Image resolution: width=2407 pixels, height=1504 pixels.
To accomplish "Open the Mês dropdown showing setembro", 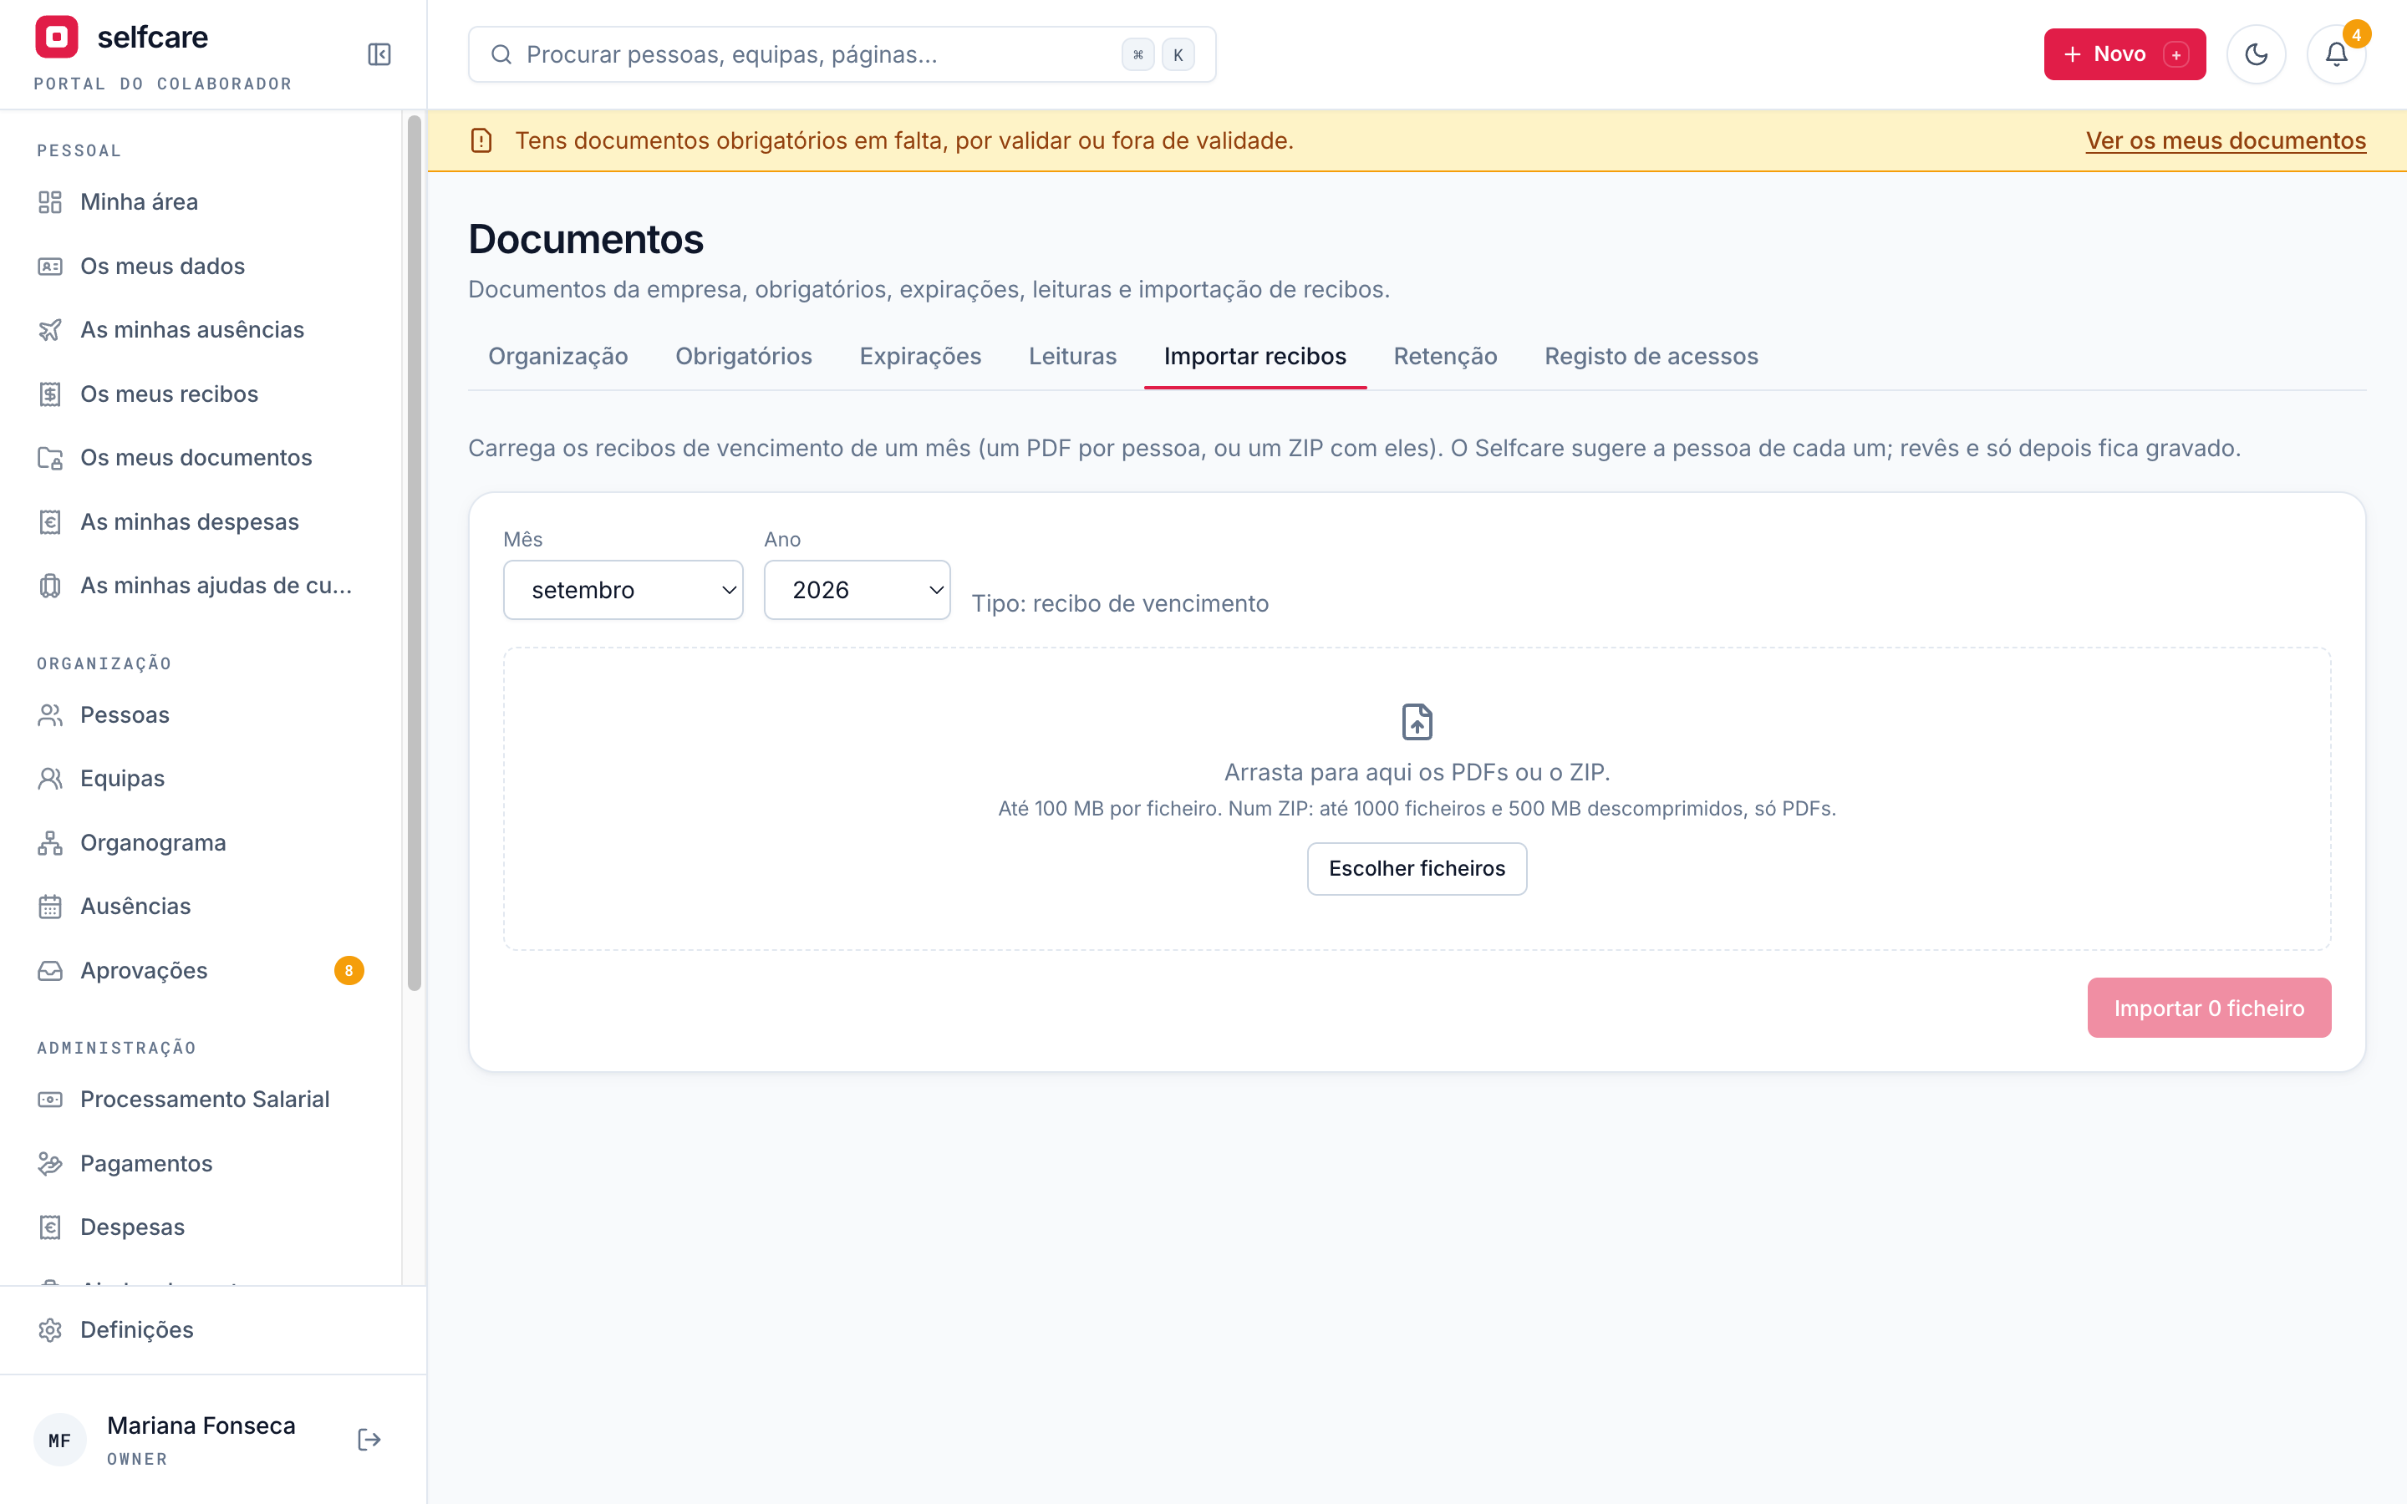I will pos(623,590).
